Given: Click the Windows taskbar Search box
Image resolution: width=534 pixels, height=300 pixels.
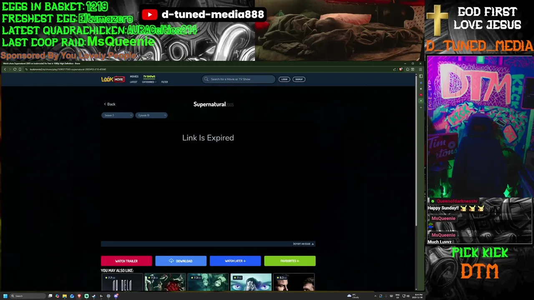Looking at the screenshot, I should pyautogui.click(x=28, y=296).
